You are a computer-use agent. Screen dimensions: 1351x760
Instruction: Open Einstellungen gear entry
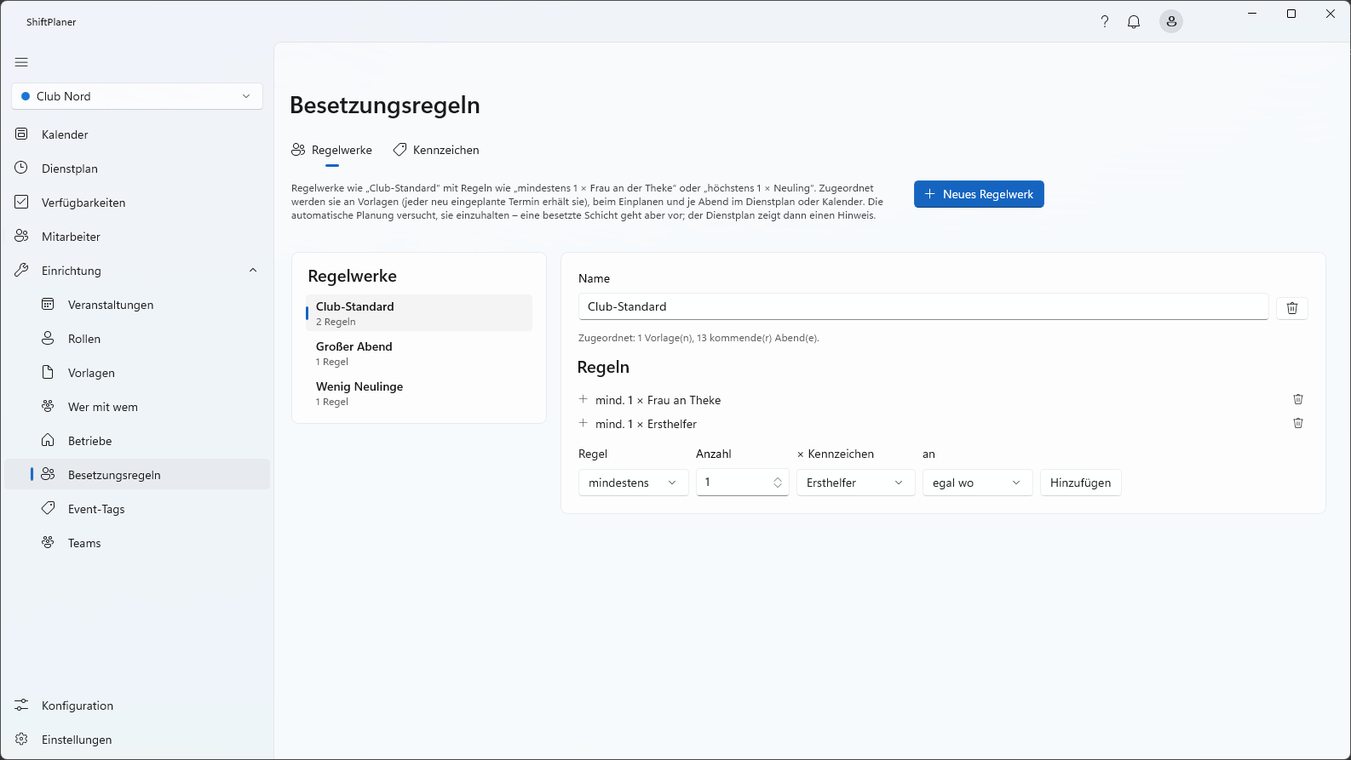click(137, 740)
